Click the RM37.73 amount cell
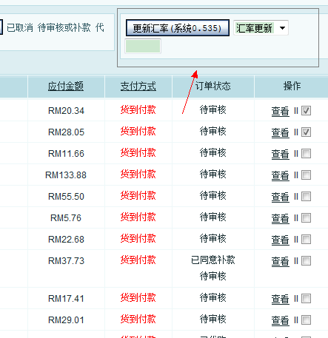328x338 pixels. 66,261
